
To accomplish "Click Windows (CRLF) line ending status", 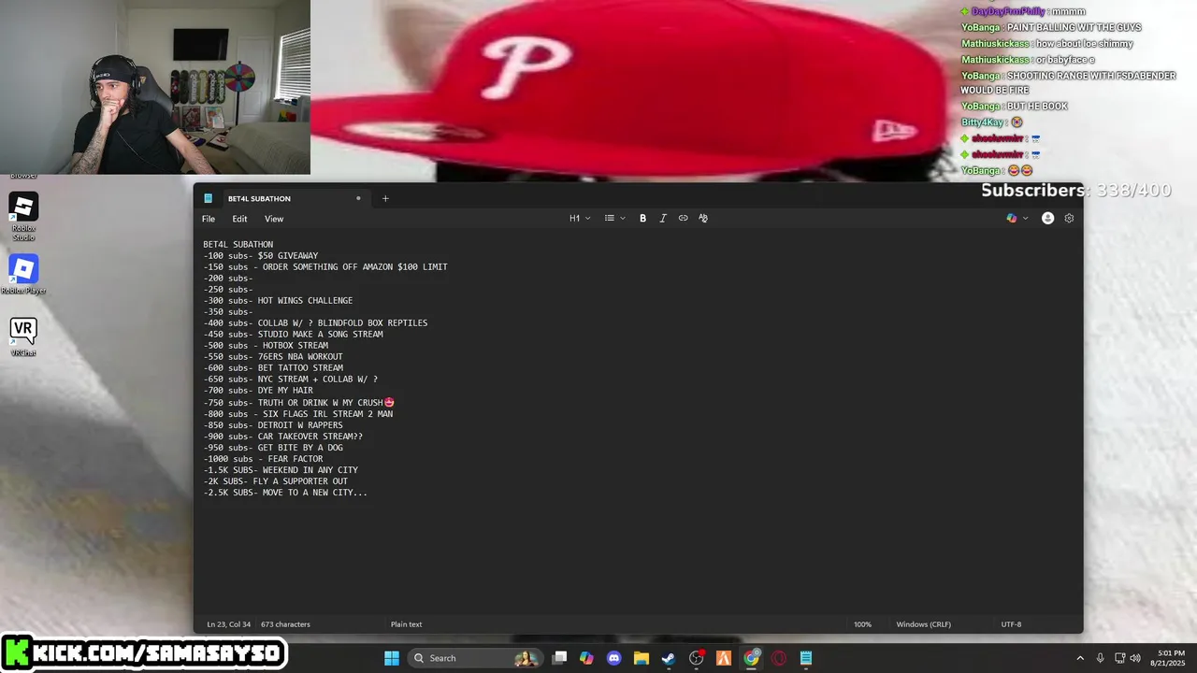I will [924, 624].
